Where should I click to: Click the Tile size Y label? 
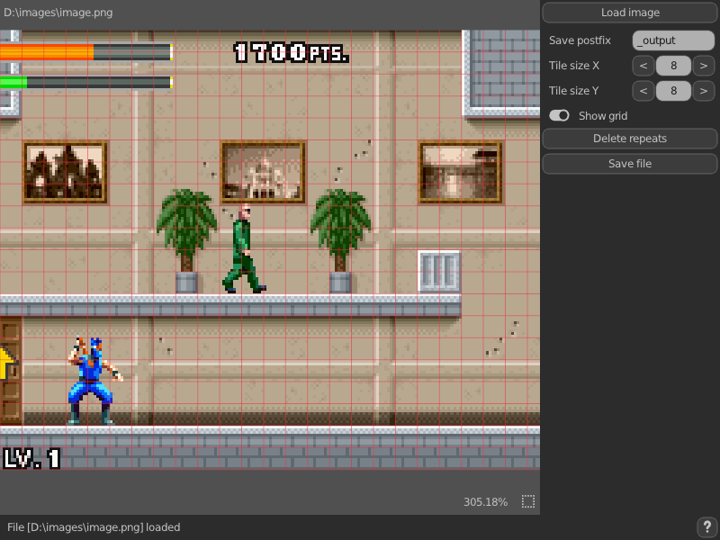pyautogui.click(x=574, y=91)
